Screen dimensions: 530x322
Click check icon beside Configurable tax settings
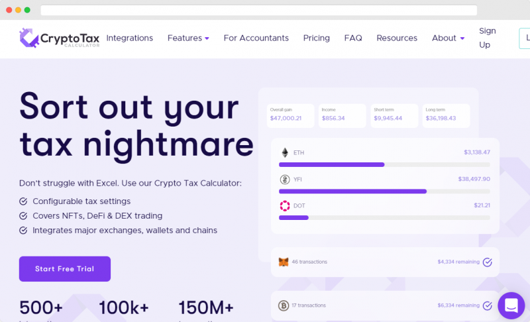(x=23, y=201)
